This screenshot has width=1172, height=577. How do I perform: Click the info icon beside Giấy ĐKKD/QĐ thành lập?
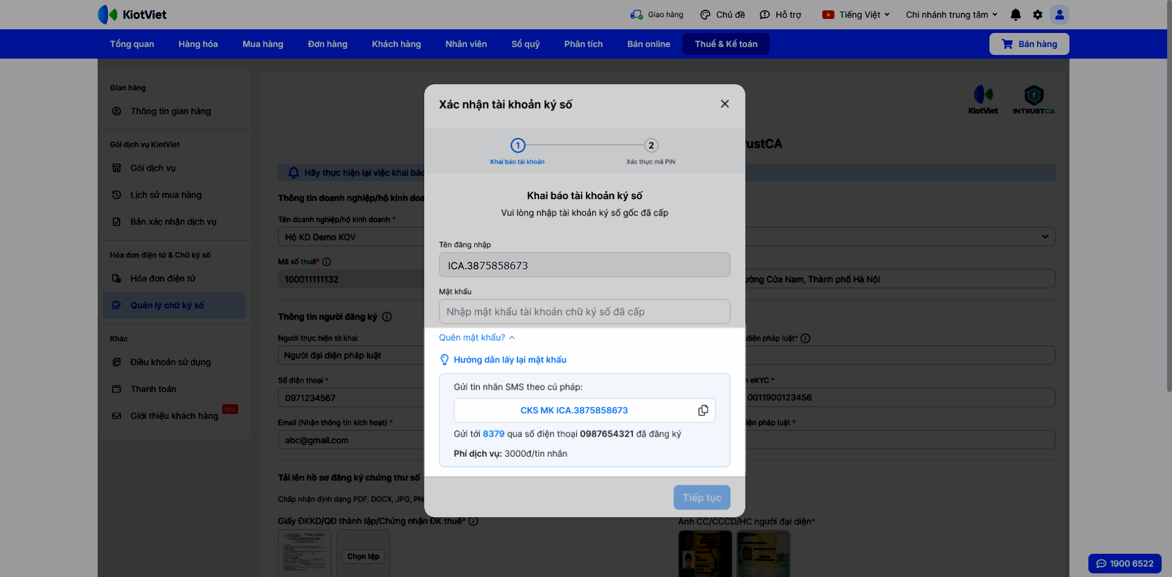point(474,521)
